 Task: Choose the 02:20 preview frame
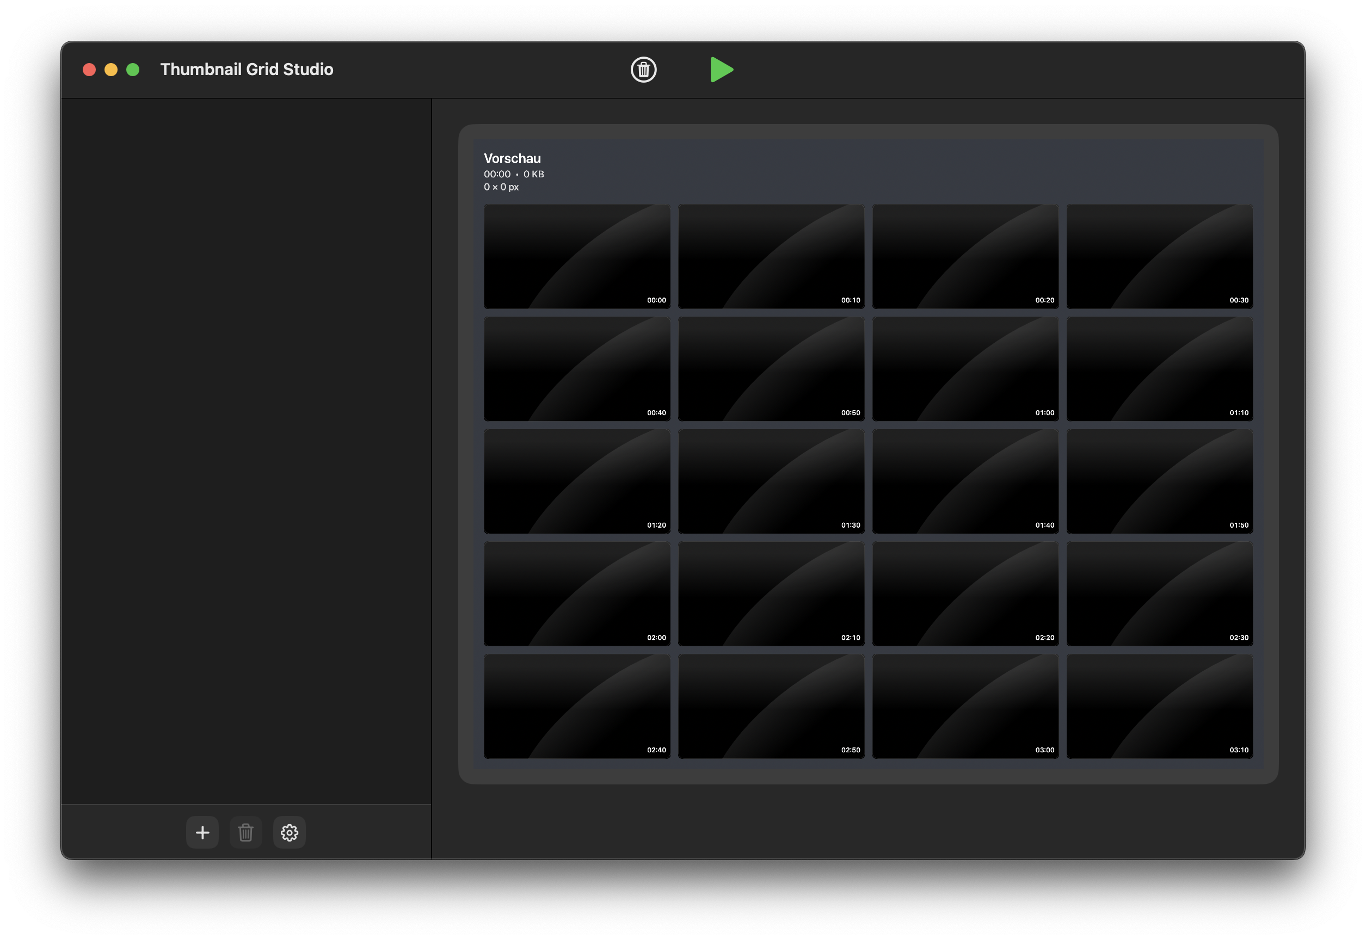pos(965,593)
